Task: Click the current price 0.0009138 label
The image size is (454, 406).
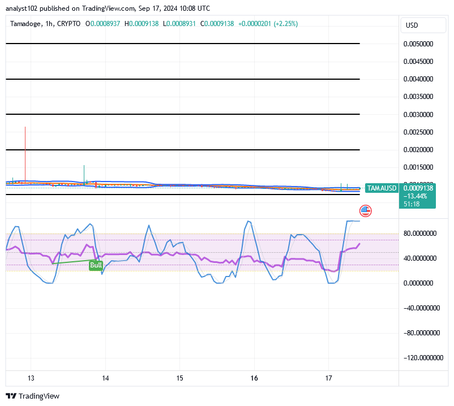Action: (418, 188)
